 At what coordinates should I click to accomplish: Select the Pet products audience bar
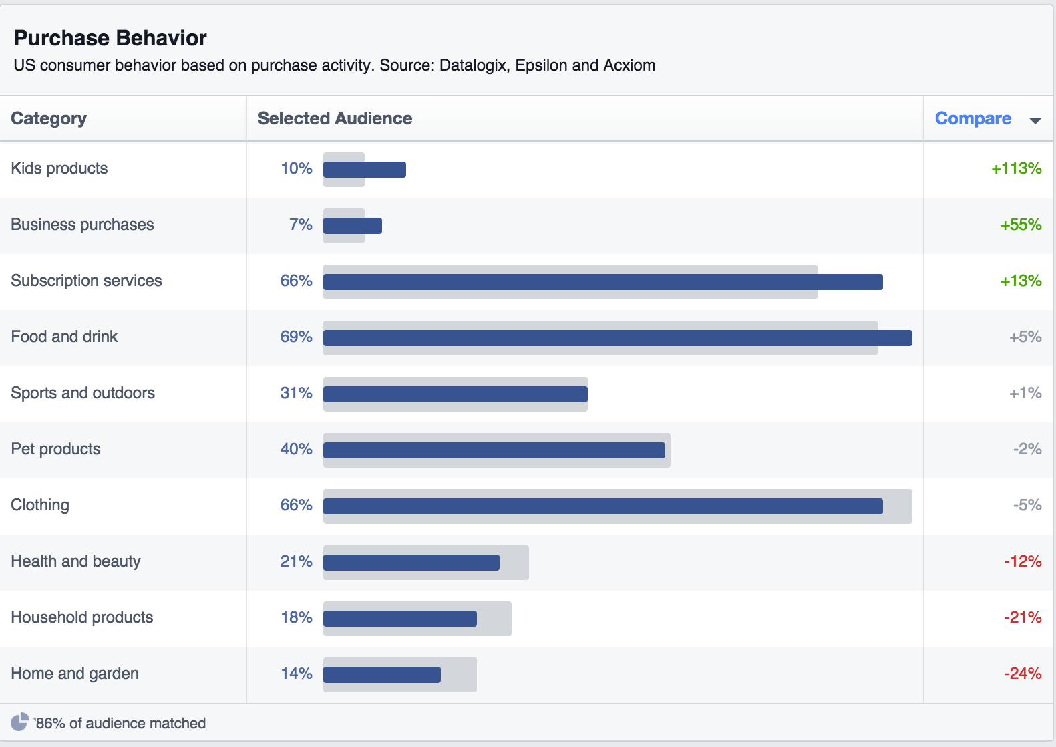pyautogui.click(x=493, y=449)
